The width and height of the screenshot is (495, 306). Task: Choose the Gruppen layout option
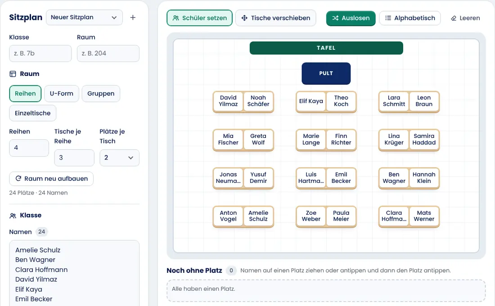tap(101, 93)
